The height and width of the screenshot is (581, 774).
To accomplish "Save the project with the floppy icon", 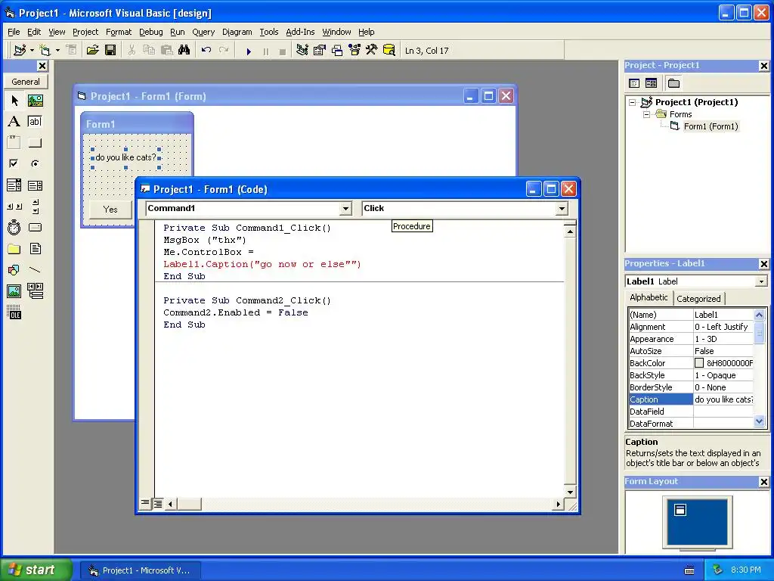I will pos(110,50).
